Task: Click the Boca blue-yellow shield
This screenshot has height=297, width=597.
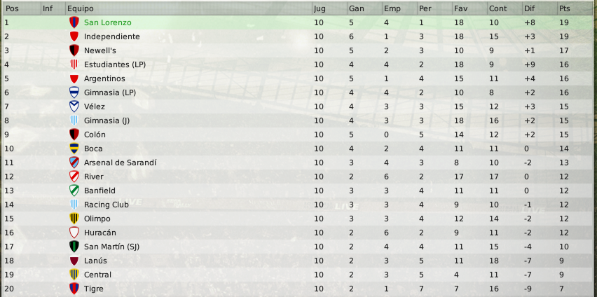Action: pos(74,148)
